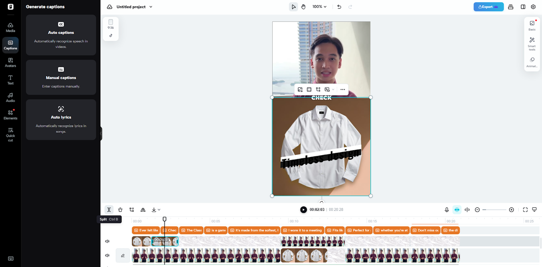Choose Auto captions option
This screenshot has height=267, width=542.
click(x=61, y=35)
